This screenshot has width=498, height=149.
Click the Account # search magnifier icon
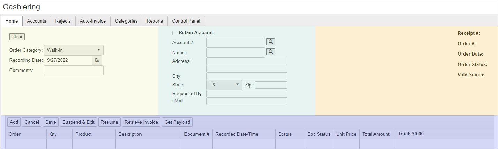click(x=271, y=42)
